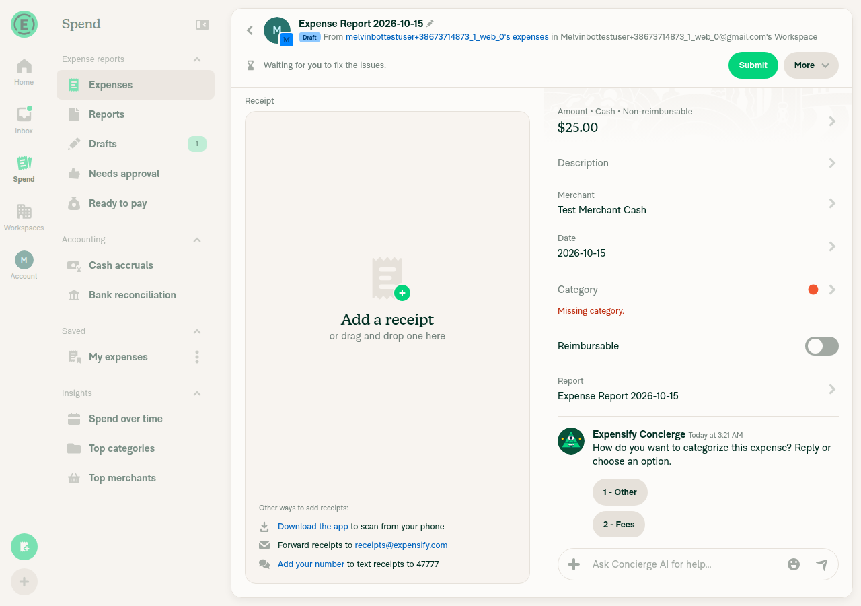Open Drafts in the sidebar

(x=135, y=144)
